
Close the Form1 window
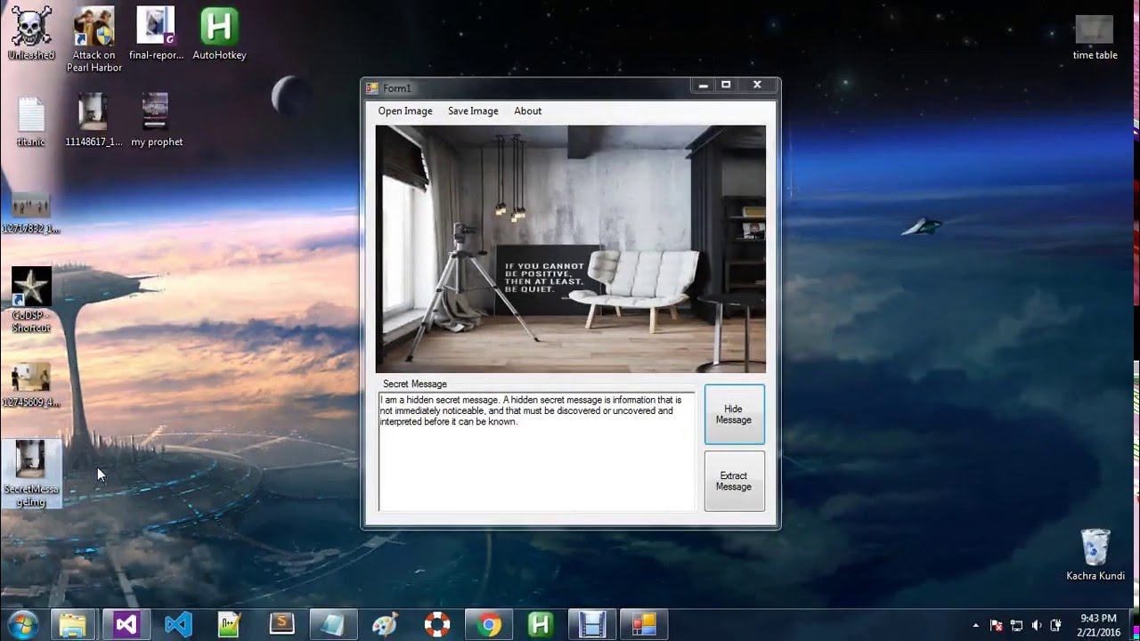pyautogui.click(x=757, y=85)
